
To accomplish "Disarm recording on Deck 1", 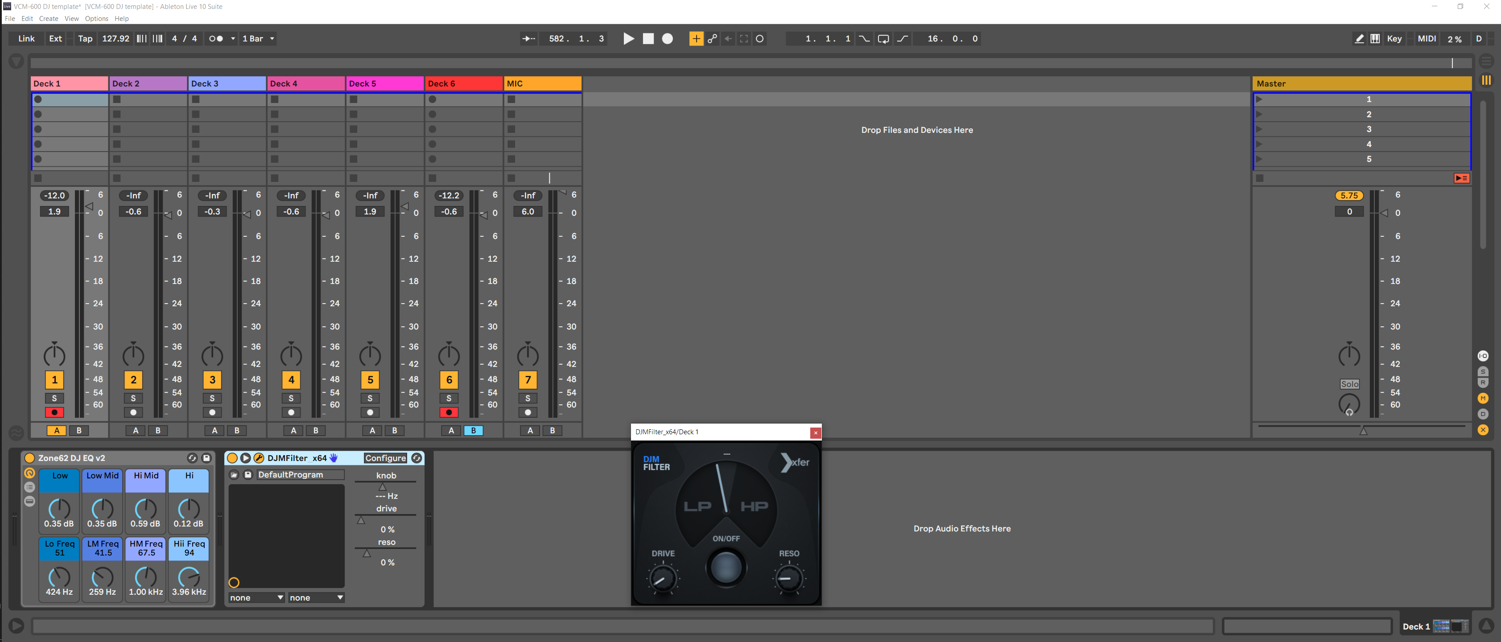I will (x=55, y=412).
